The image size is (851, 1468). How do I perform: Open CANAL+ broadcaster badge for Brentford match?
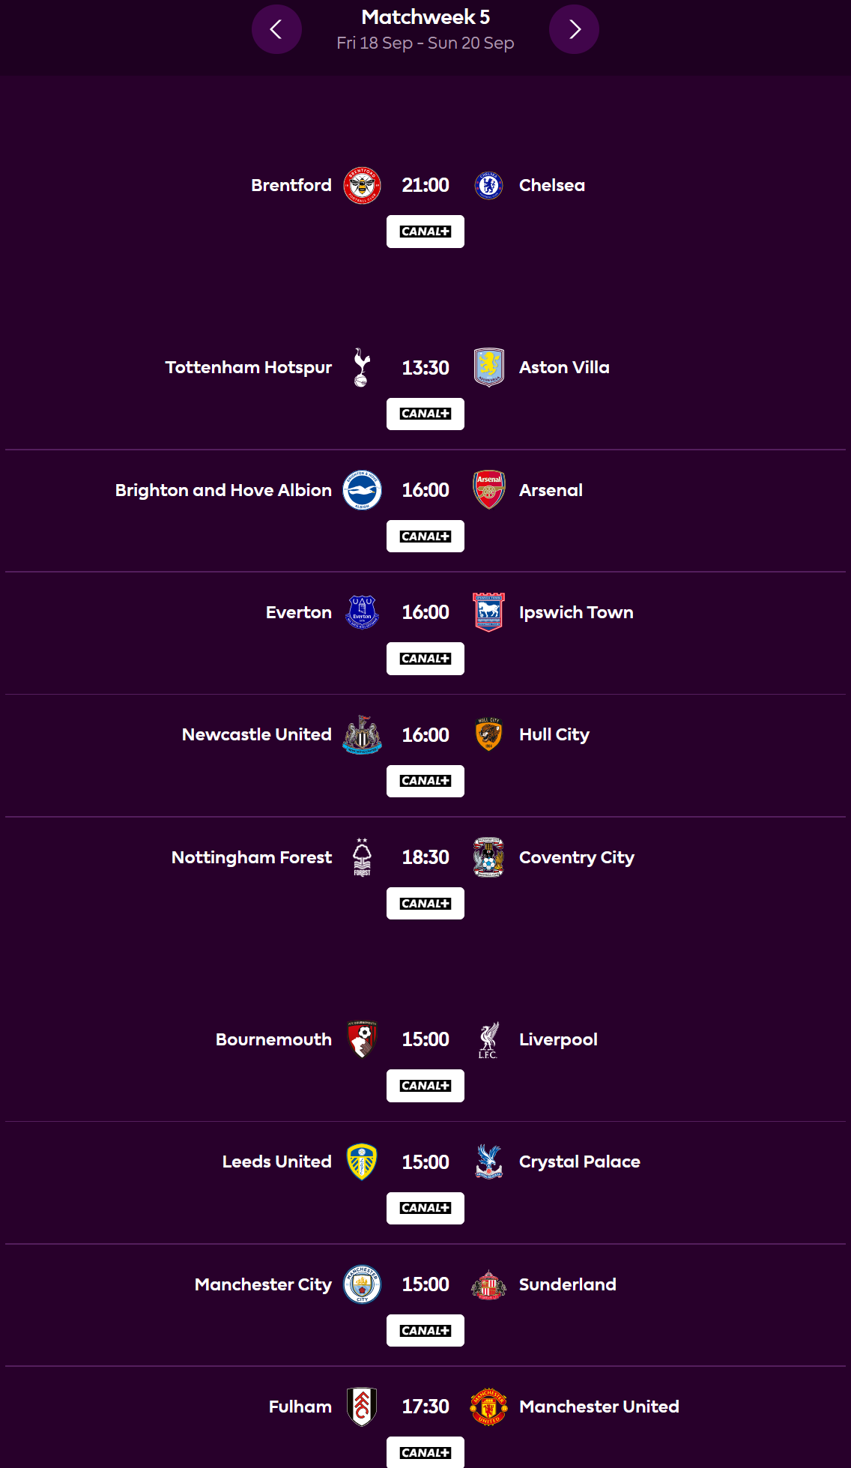tap(425, 232)
